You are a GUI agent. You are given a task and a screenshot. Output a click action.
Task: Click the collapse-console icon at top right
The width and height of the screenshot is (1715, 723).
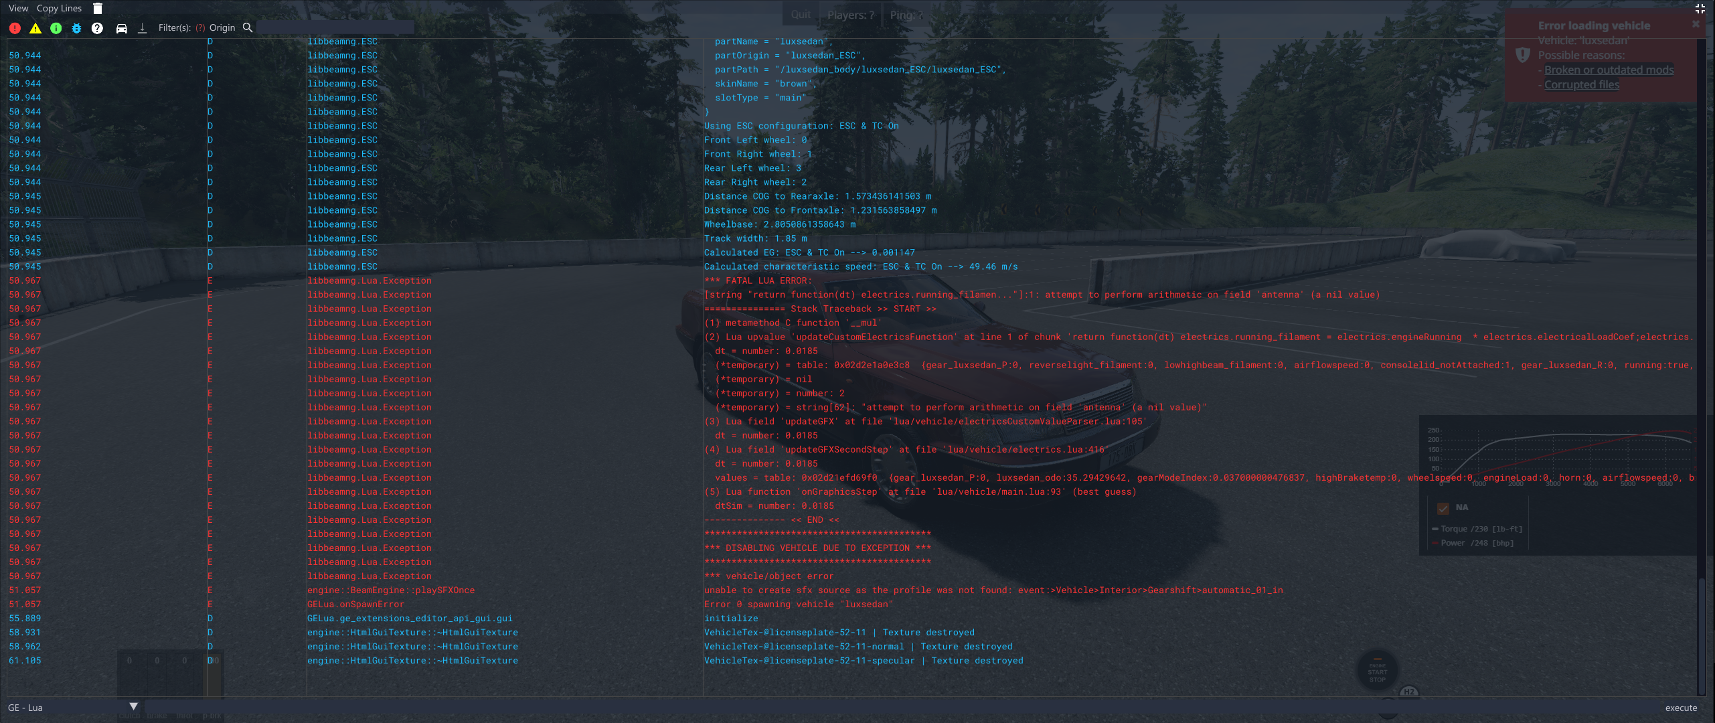(x=1700, y=9)
